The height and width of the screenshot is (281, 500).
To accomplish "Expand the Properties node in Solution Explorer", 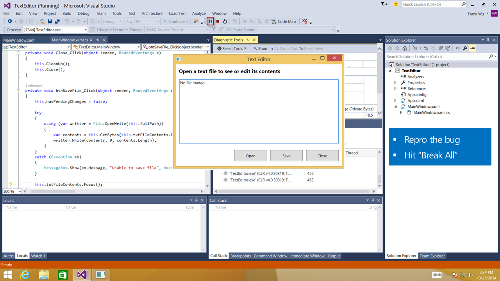I will (395, 83).
